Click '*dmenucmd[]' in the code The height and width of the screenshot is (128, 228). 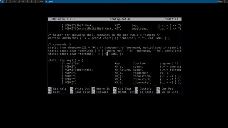tap(87, 51)
